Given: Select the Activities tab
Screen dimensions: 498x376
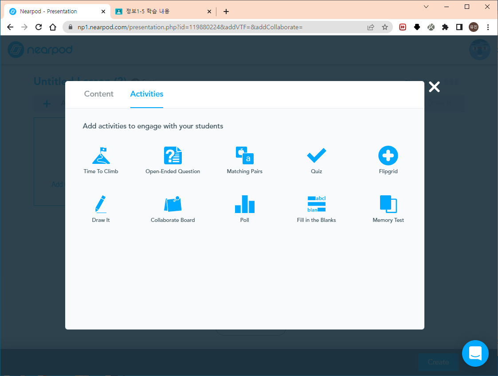Looking at the screenshot, I should point(147,94).
